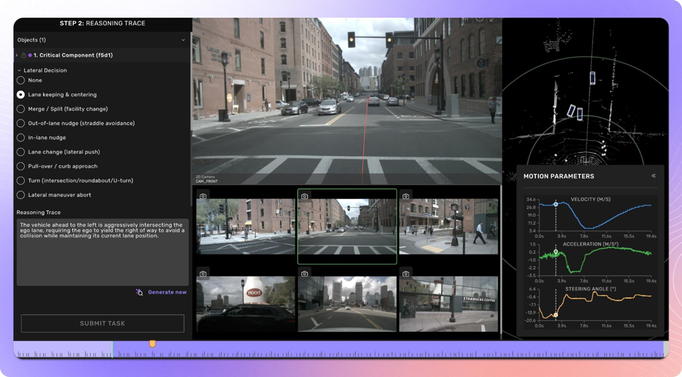Select 'Lane change (lateral push)' option
The height and width of the screenshot is (377, 682).
[x=21, y=152]
